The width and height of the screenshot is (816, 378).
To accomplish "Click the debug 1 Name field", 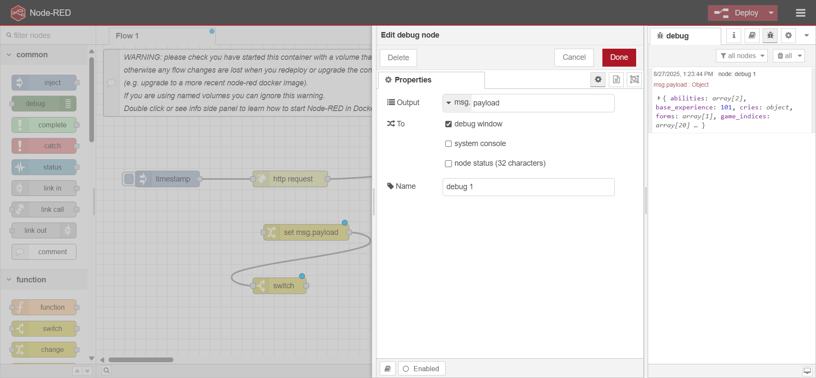I will pos(528,187).
